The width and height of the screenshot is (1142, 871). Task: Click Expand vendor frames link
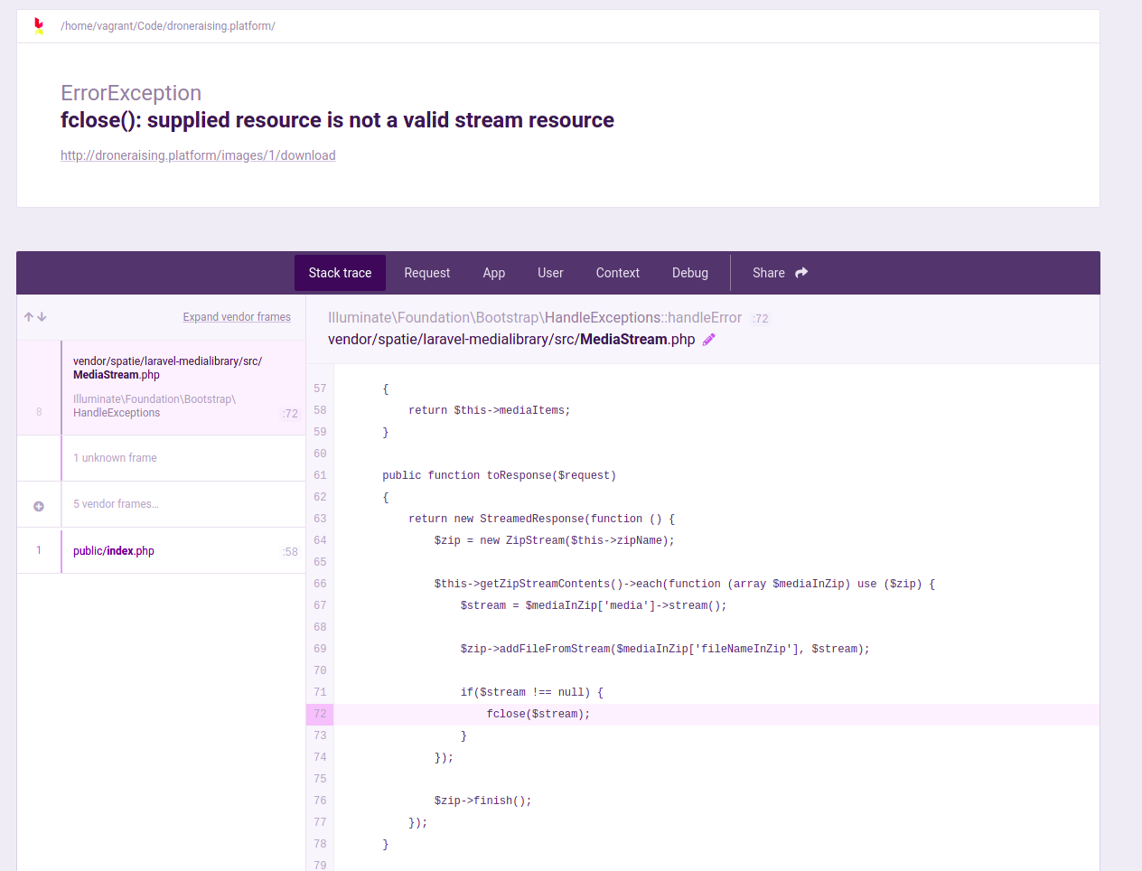237,317
